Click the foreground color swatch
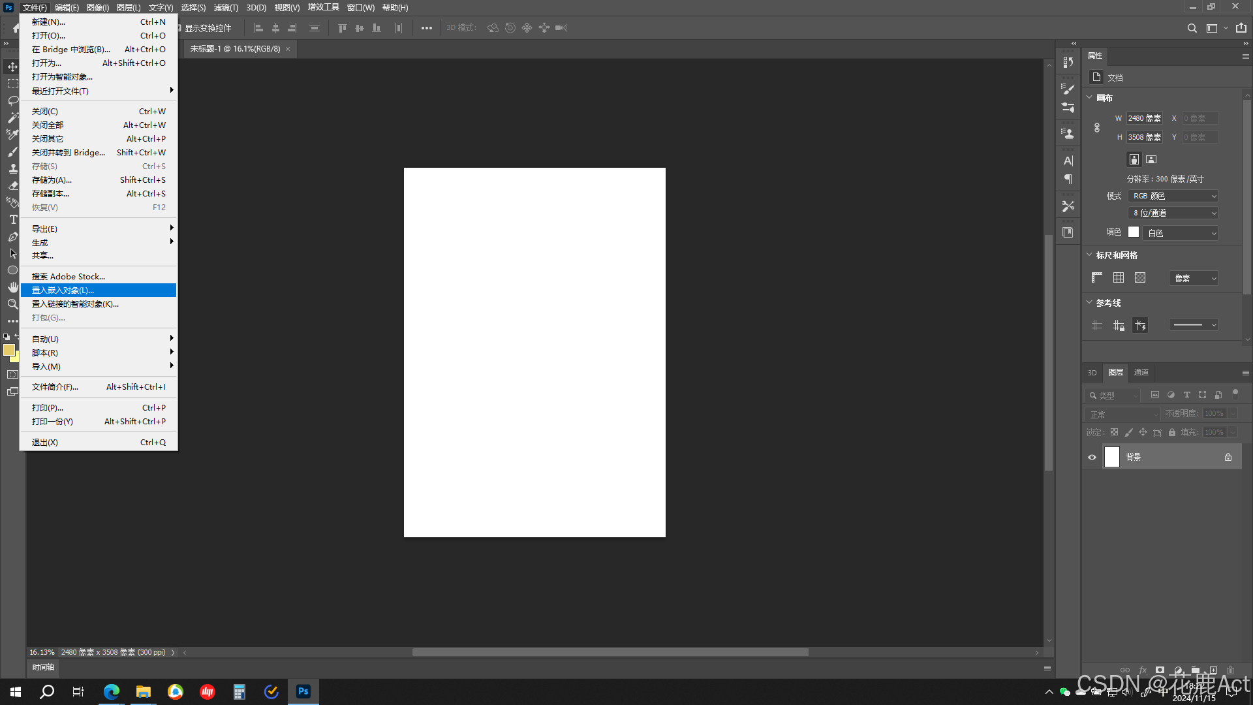The width and height of the screenshot is (1253, 705). 9,350
